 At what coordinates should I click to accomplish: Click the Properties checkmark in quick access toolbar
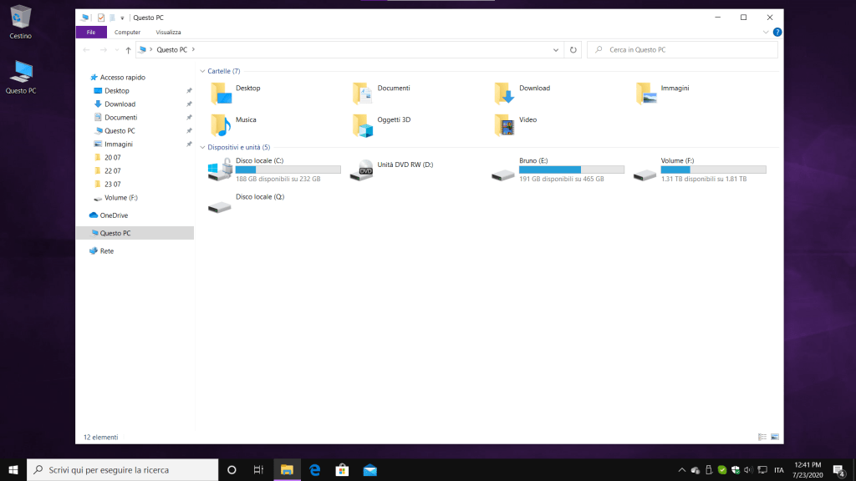[101, 17]
